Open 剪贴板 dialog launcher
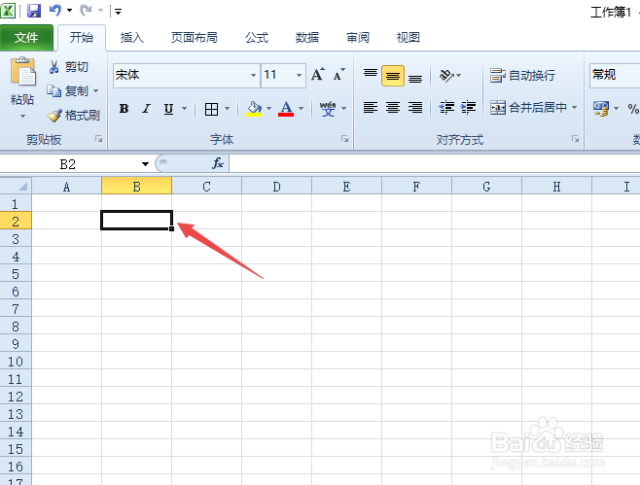The height and width of the screenshot is (485, 640). click(99, 139)
